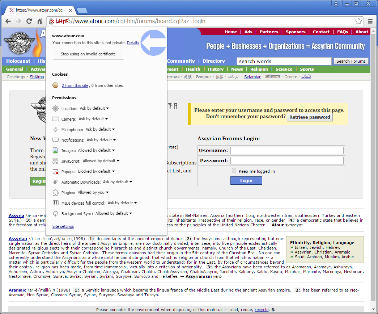This screenshot has width=378, height=314.
Task: Click the Images permission icon
Action: (x=55, y=150)
